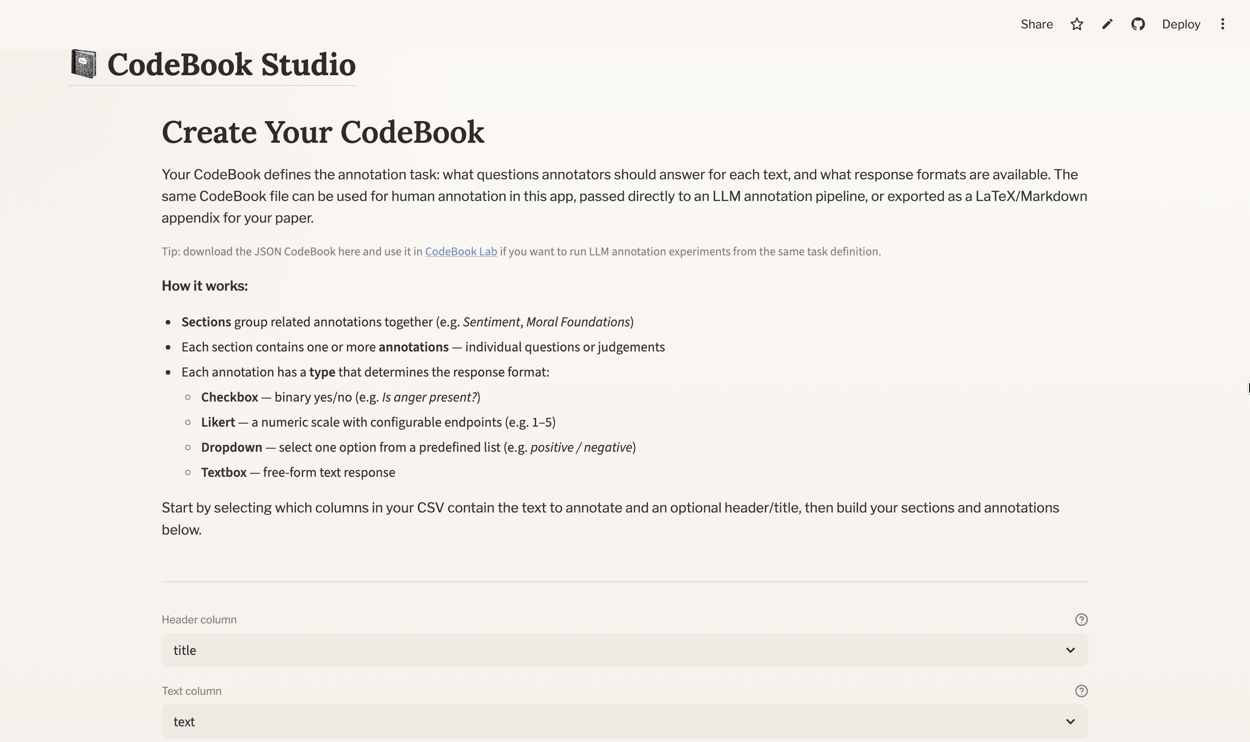The width and height of the screenshot is (1250, 742).
Task: Click the 'Header column' label
Action: point(199,620)
